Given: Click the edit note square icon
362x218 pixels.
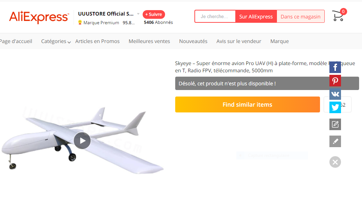Looking at the screenshot, I should pyautogui.click(x=335, y=124).
